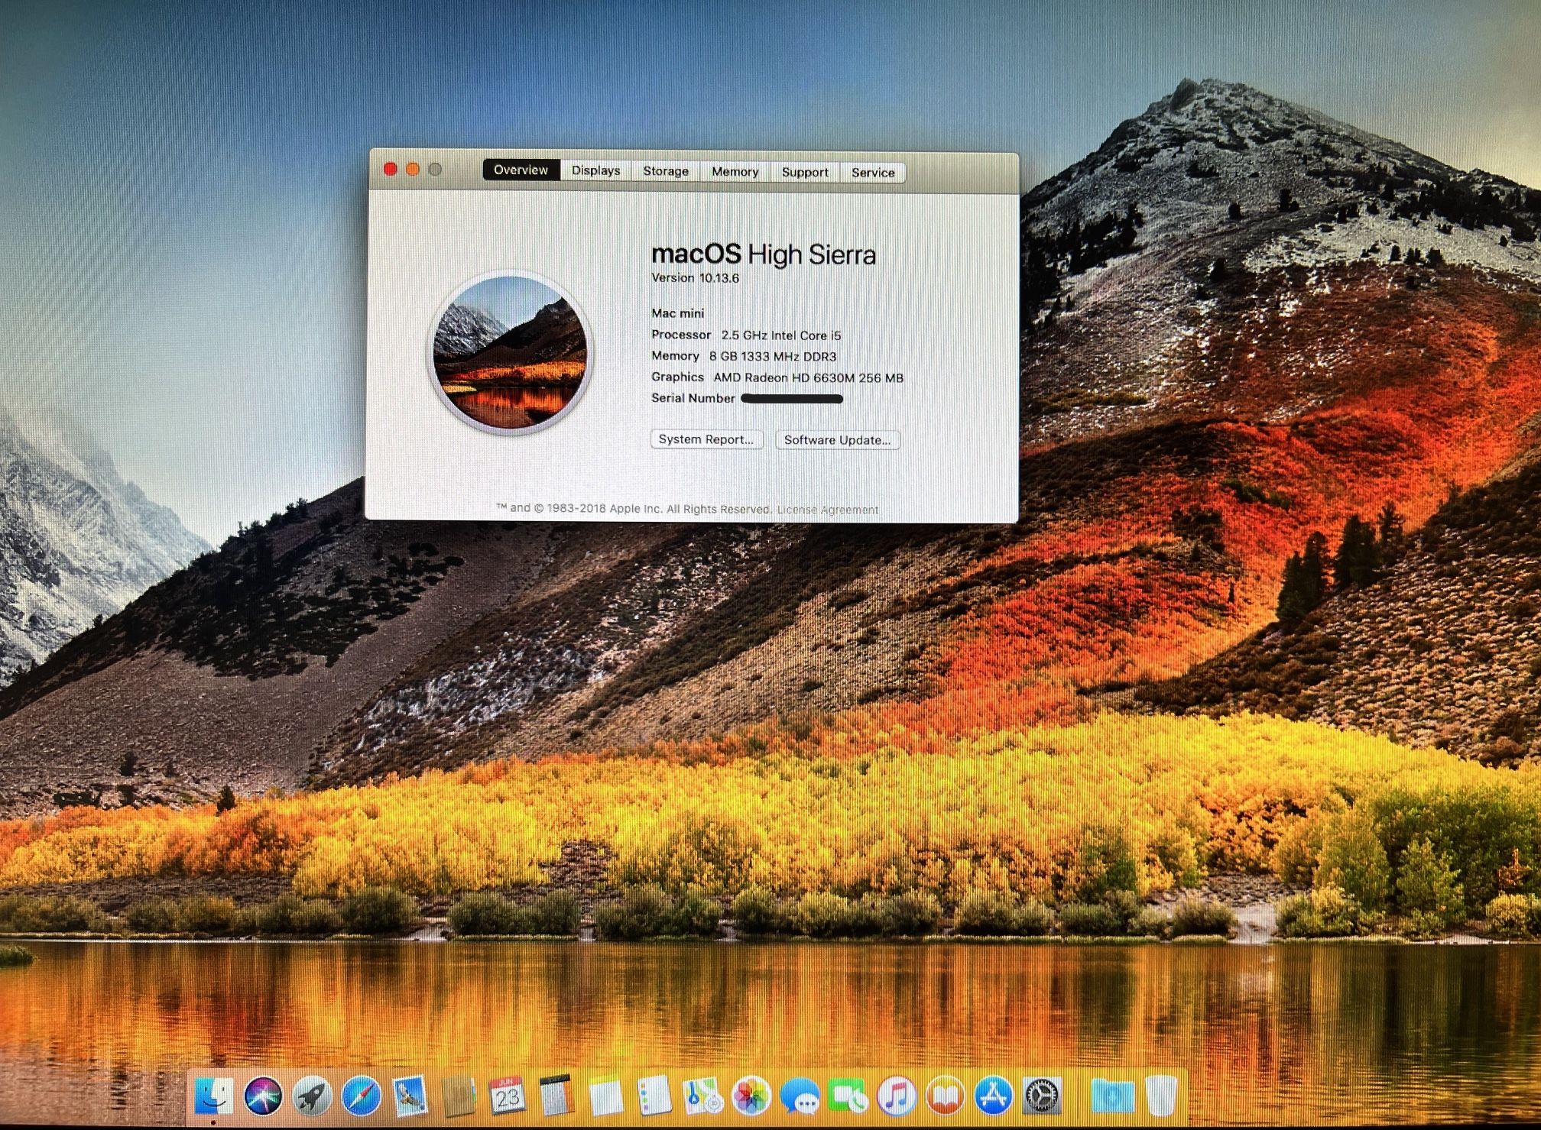1541x1130 pixels.
Task: Select the Overview tab
Action: coord(521,170)
